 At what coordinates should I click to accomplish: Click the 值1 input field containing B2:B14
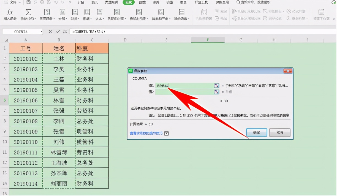pos(184,86)
